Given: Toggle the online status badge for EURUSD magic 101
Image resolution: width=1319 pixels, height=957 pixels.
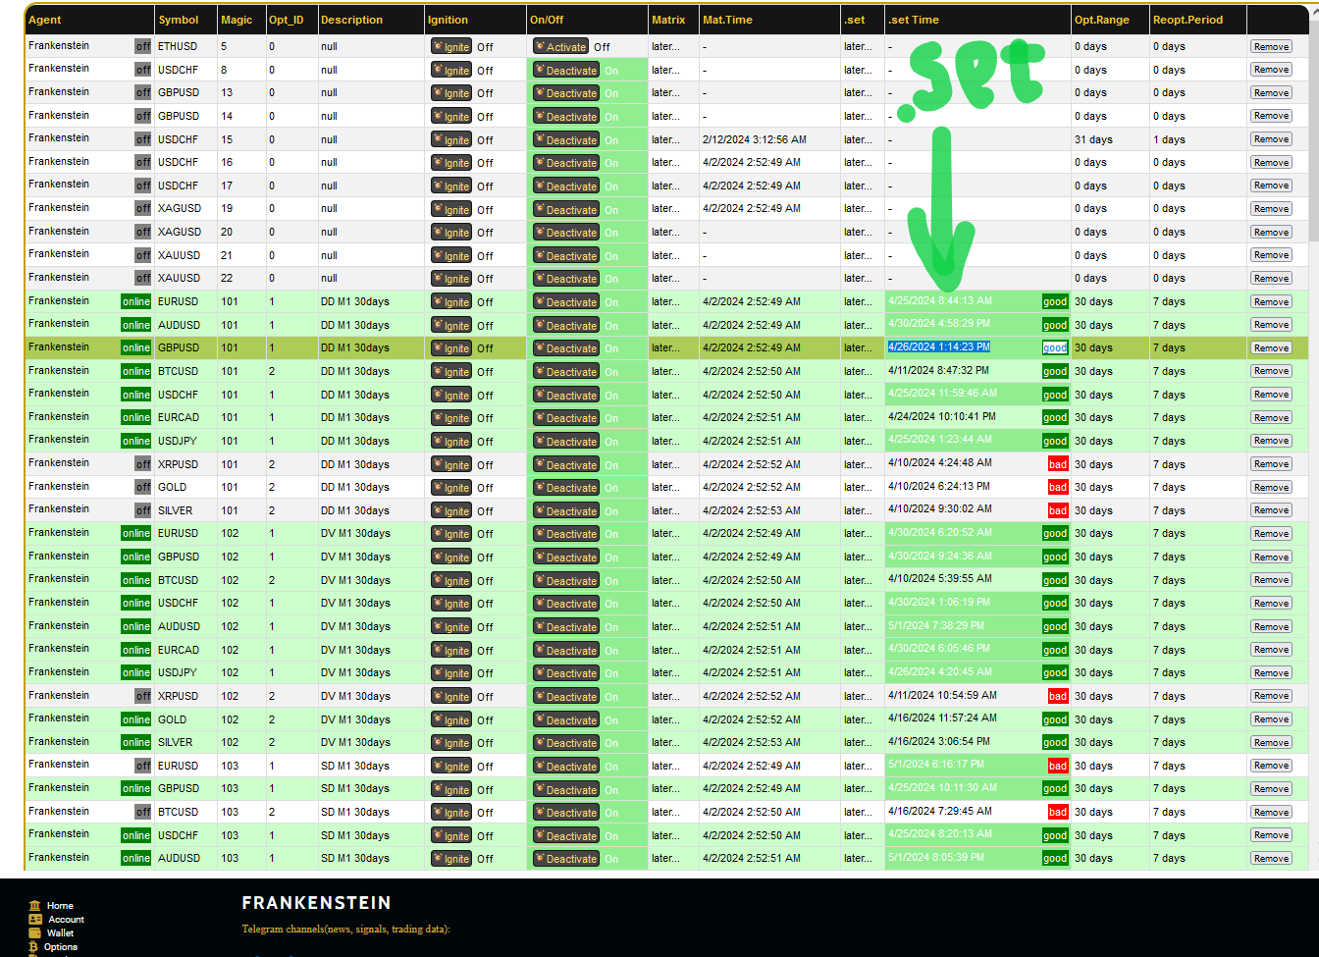Looking at the screenshot, I should click(x=136, y=301).
